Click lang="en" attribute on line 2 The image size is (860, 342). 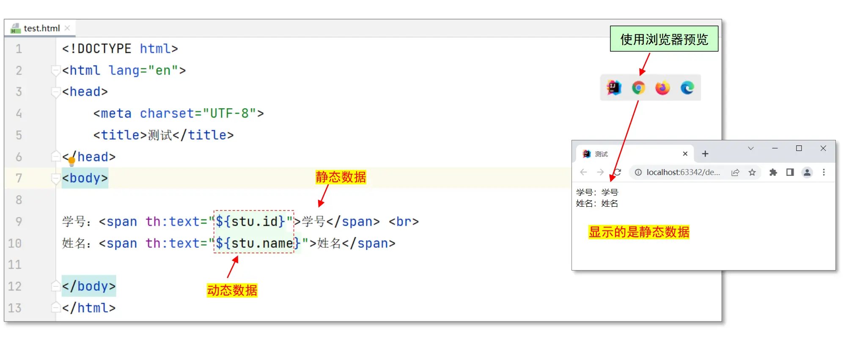click(x=143, y=70)
